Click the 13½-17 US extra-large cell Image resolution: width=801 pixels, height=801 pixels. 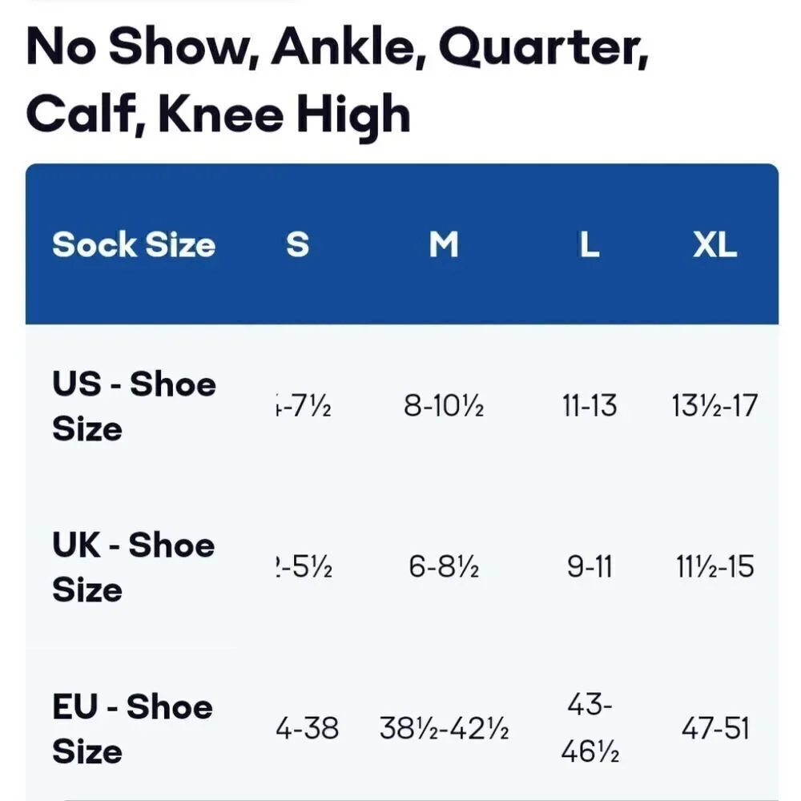tap(714, 406)
